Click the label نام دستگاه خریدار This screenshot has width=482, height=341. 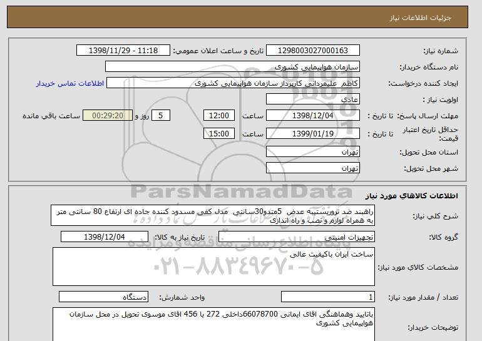pyautogui.click(x=429, y=67)
